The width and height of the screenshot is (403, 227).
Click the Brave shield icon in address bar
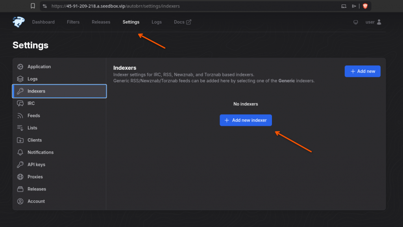pyautogui.click(x=365, y=6)
